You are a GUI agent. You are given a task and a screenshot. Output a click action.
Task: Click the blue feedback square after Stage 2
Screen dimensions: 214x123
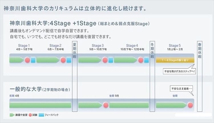69,60
